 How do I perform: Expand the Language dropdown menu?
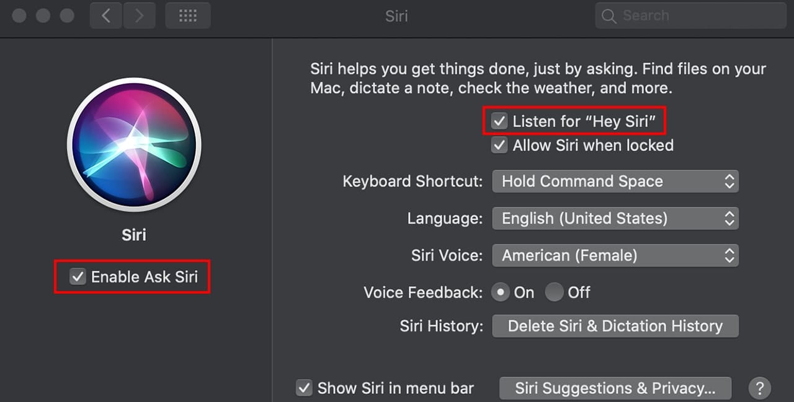(x=615, y=219)
